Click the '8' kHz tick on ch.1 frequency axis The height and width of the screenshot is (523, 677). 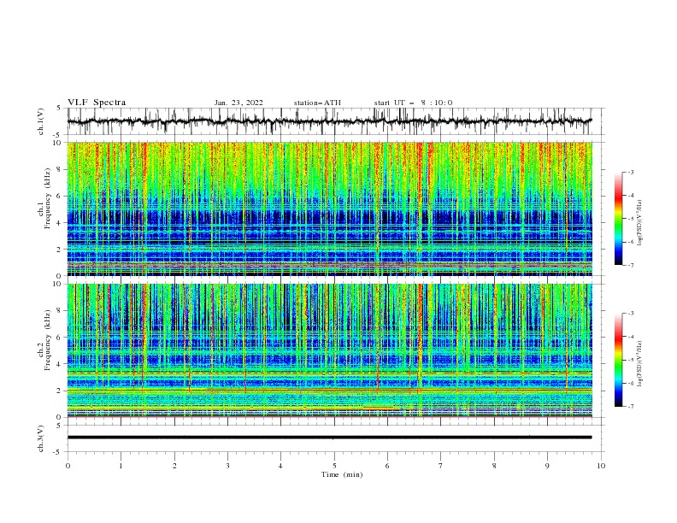click(x=60, y=169)
